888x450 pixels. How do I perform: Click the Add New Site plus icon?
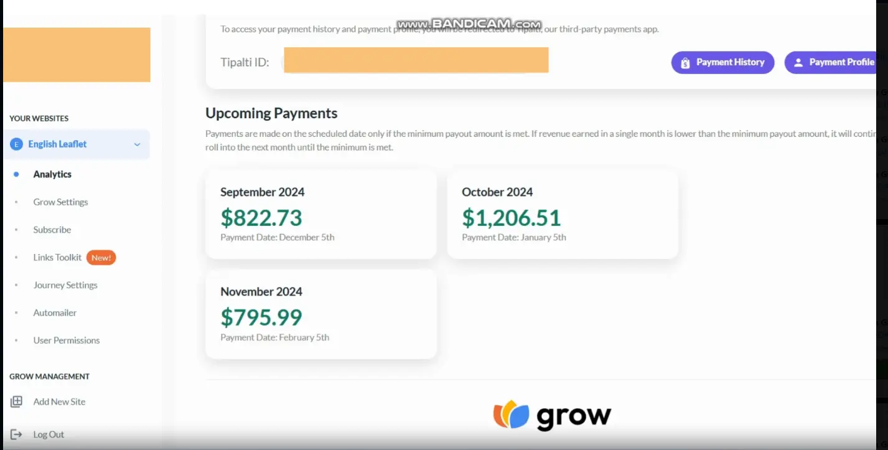(x=16, y=401)
